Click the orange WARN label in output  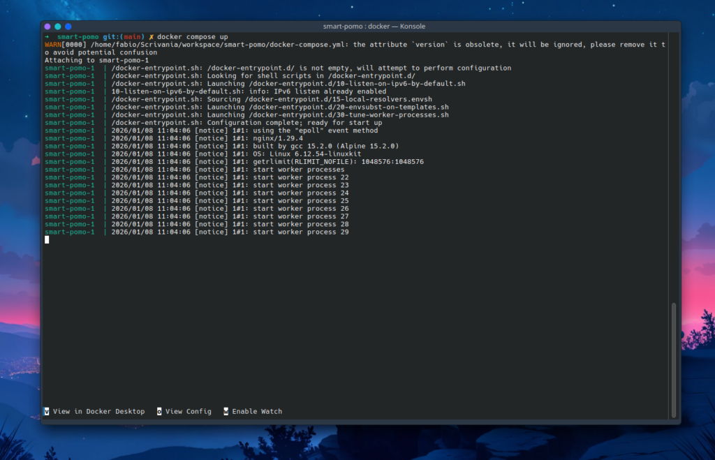click(x=53, y=45)
